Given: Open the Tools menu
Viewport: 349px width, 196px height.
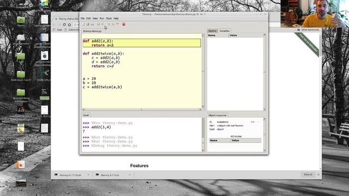Looking at the screenshot, I should pos(109,19).
